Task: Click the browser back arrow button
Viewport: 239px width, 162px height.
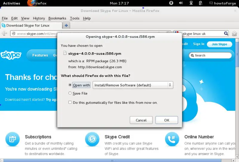Action: [x=4, y=33]
